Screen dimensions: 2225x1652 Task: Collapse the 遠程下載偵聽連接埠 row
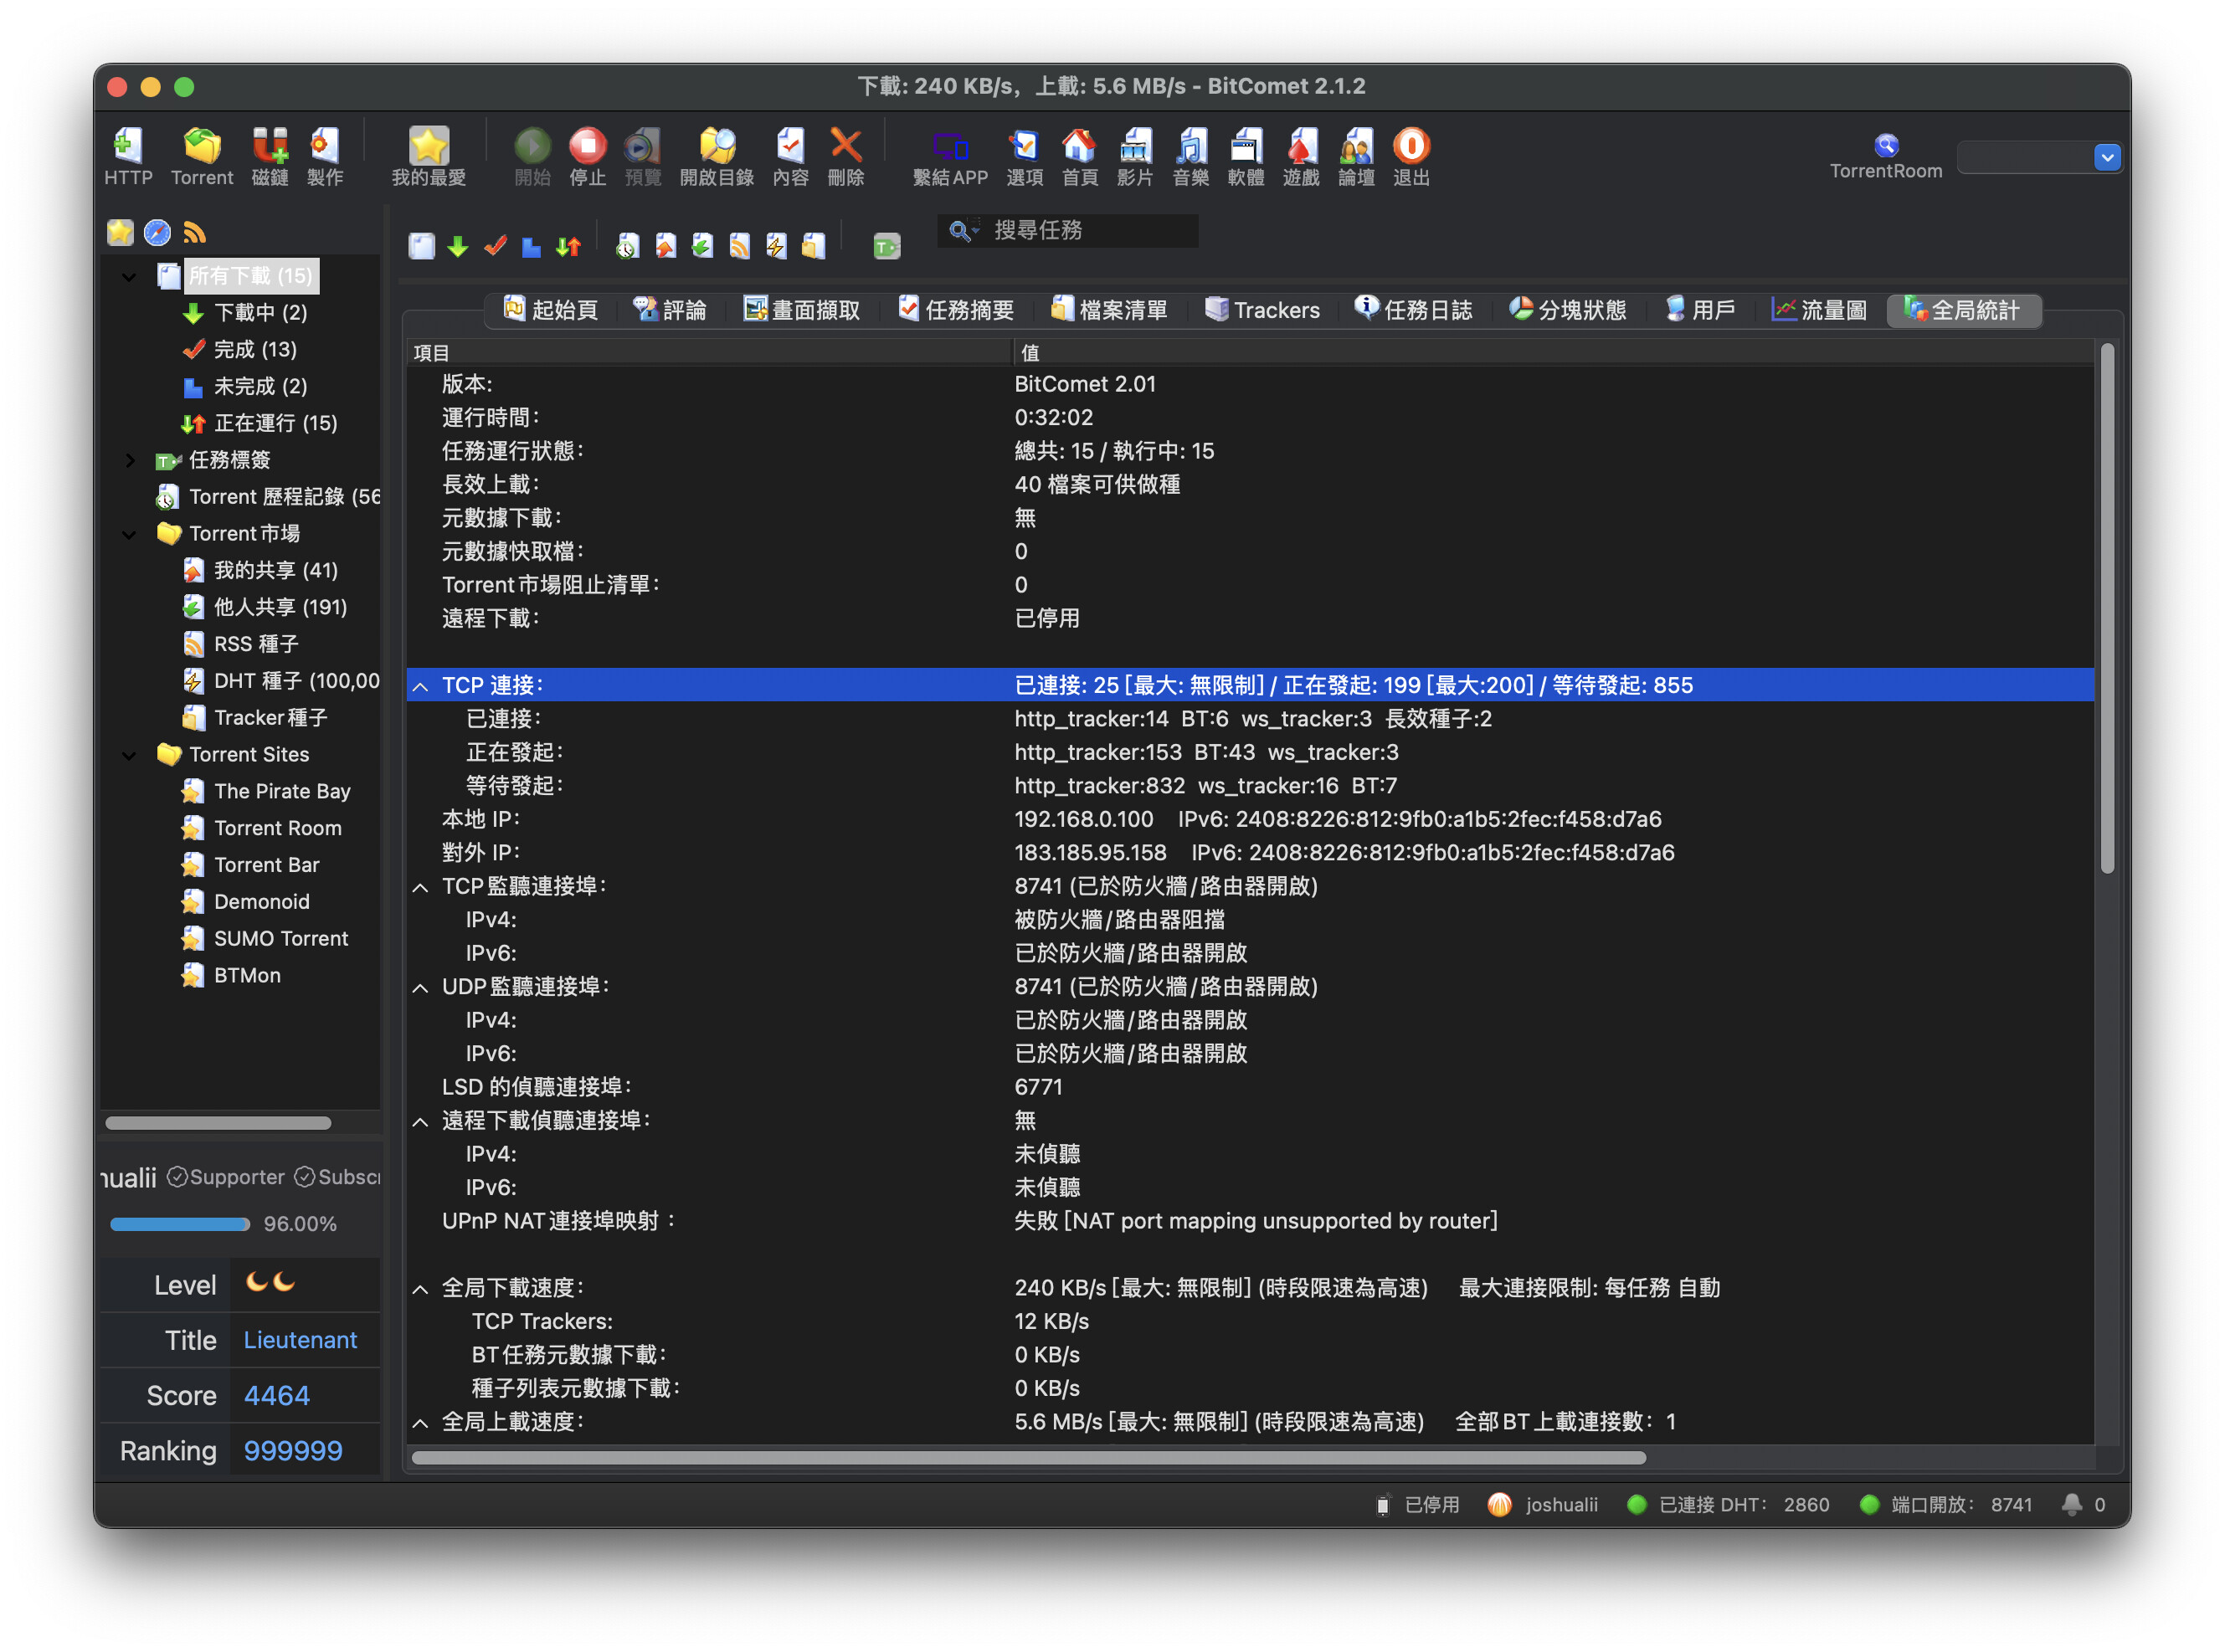[421, 1121]
